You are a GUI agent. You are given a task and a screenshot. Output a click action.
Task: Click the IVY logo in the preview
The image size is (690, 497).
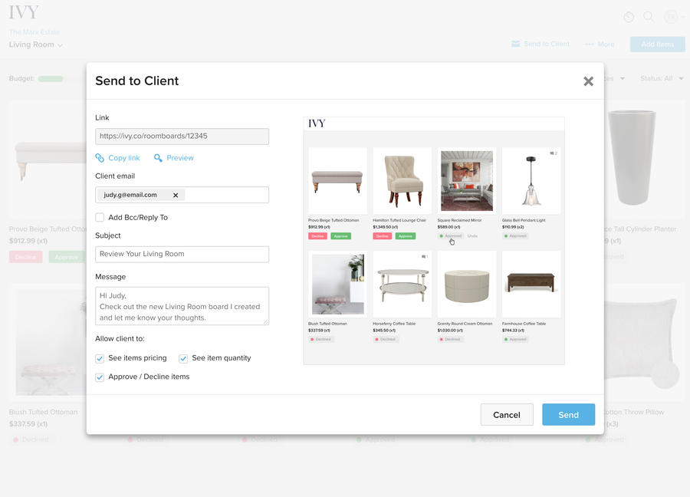(317, 123)
